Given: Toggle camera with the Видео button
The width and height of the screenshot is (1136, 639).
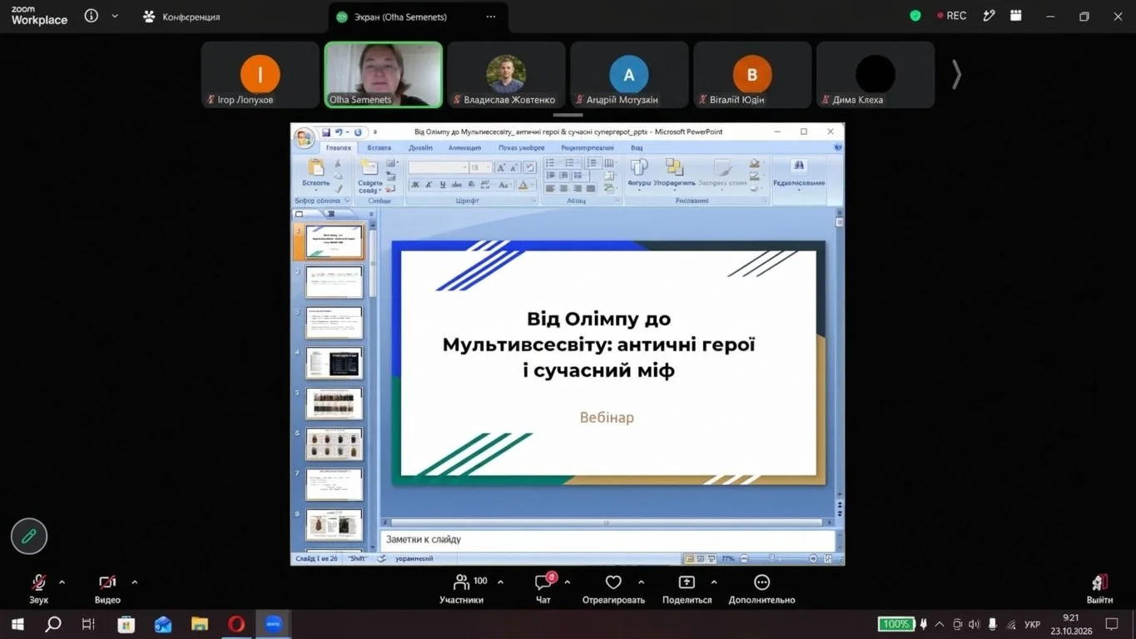Looking at the screenshot, I should [x=107, y=588].
